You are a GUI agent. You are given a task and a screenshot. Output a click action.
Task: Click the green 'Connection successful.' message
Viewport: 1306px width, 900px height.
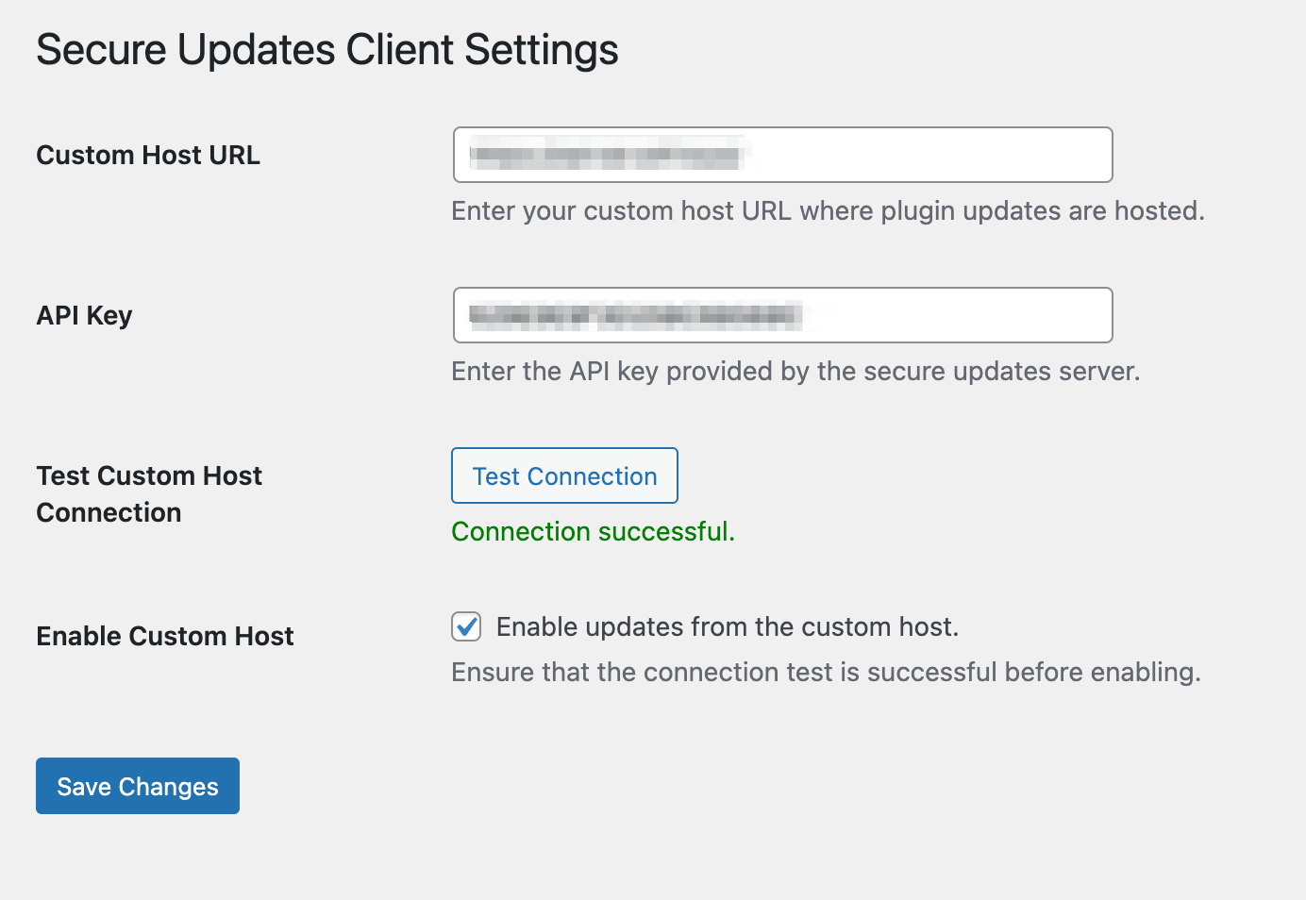pos(593,531)
